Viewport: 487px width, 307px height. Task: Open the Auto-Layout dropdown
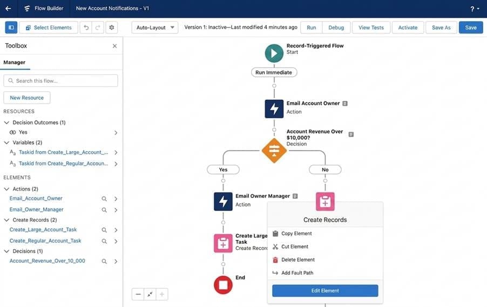point(155,28)
